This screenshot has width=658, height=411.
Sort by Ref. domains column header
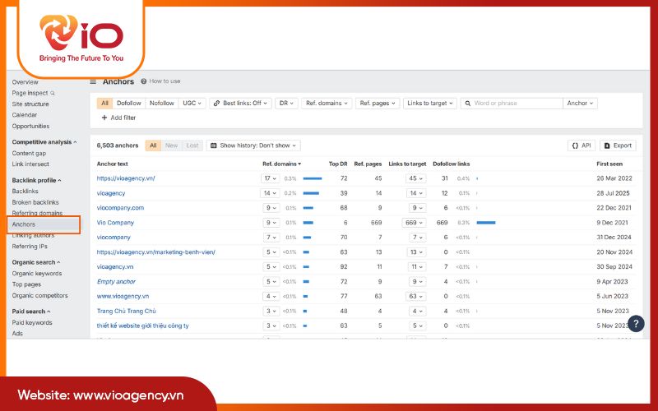(x=281, y=164)
